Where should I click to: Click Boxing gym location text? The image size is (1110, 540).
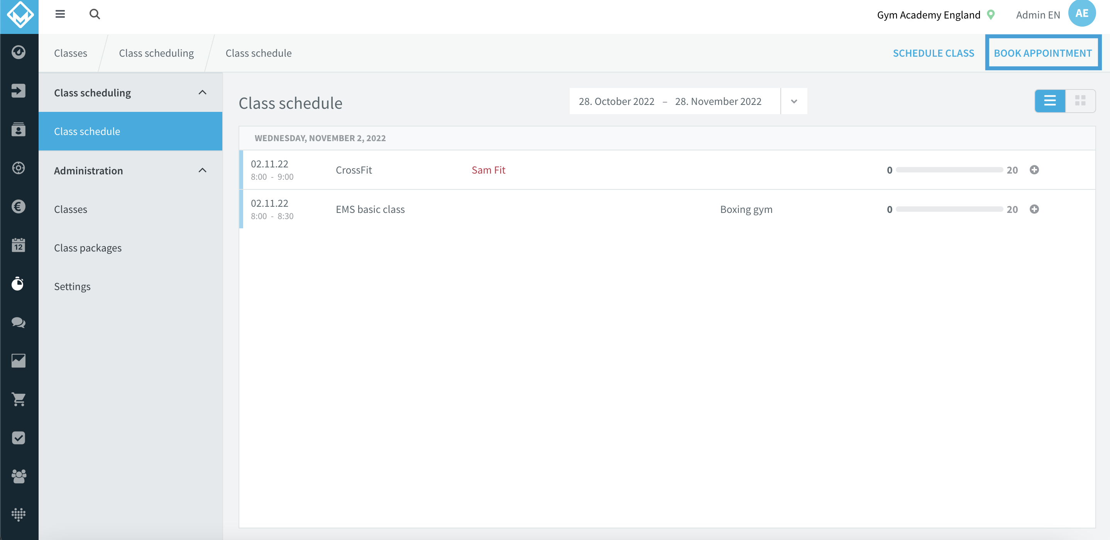point(746,209)
